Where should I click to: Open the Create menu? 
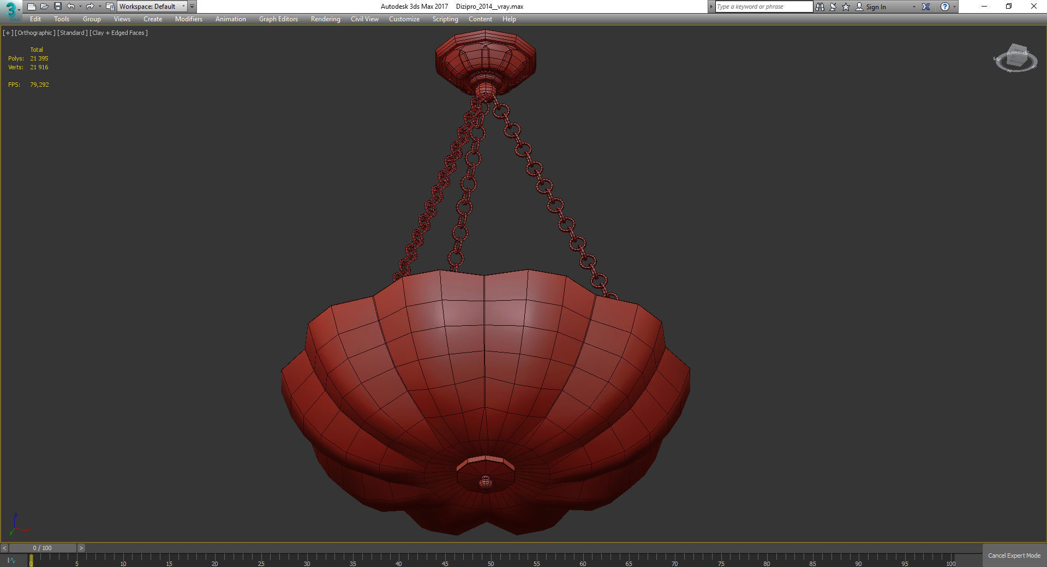(x=153, y=19)
